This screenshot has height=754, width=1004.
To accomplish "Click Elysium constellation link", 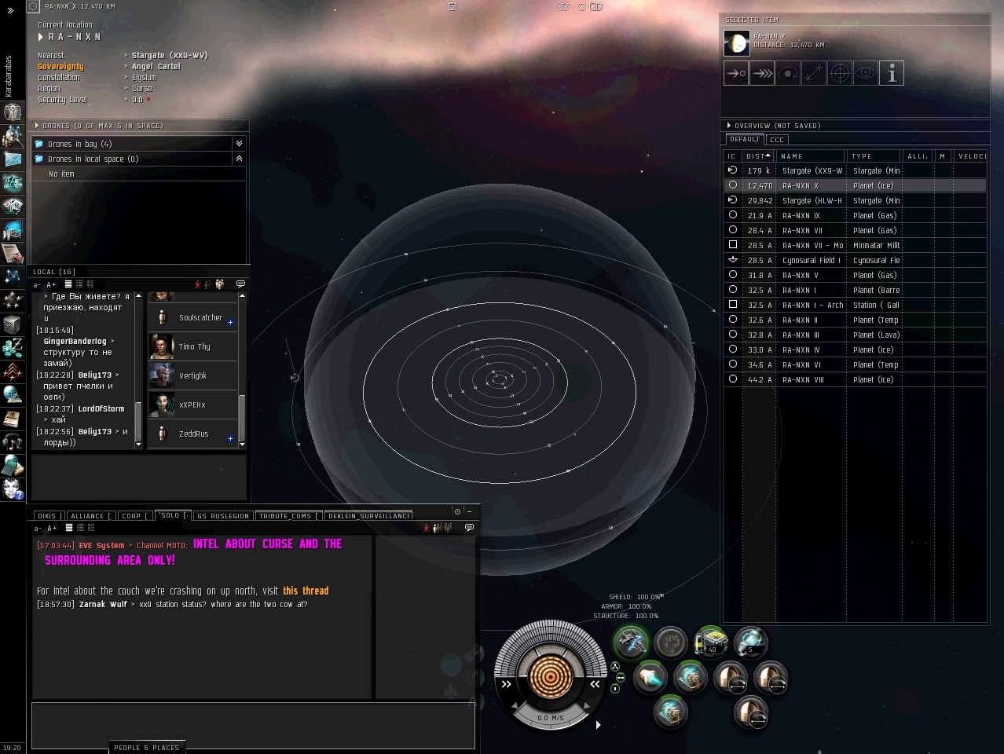I will pyautogui.click(x=144, y=78).
